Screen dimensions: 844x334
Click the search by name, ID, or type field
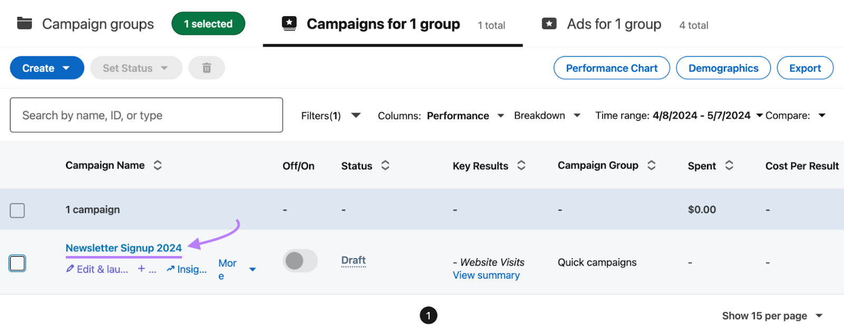click(x=146, y=115)
